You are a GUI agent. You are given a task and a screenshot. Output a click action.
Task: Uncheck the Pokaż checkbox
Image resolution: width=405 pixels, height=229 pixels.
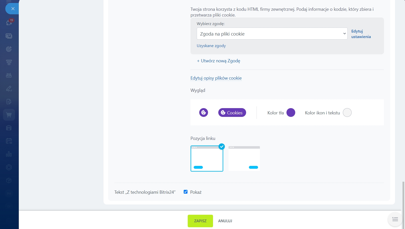pyautogui.click(x=185, y=192)
